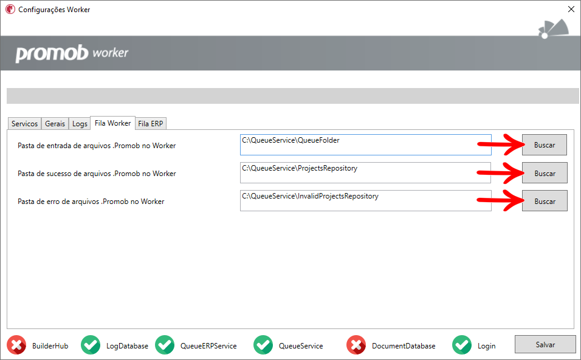This screenshot has height=360, width=581.
Task: Click the DocumentDatabase red error icon
Action: pyautogui.click(x=356, y=345)
